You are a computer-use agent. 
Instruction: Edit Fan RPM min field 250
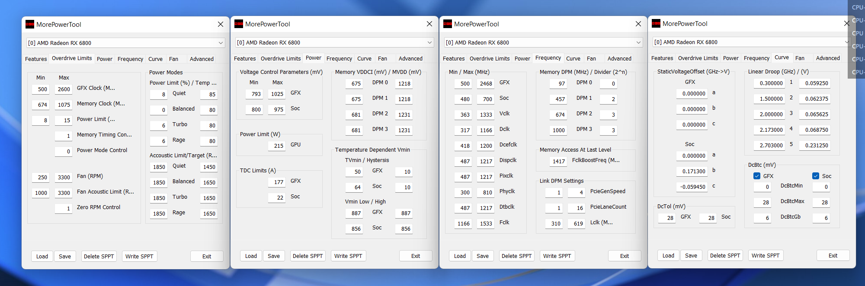click(41, 177)
